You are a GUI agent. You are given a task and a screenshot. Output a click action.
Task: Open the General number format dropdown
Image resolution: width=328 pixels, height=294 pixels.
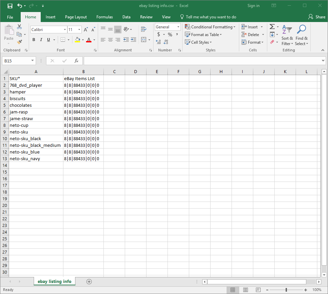point(178,27)
